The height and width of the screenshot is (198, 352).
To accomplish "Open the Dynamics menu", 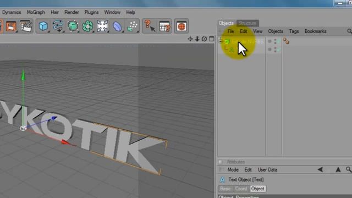I will coord(12,12).
